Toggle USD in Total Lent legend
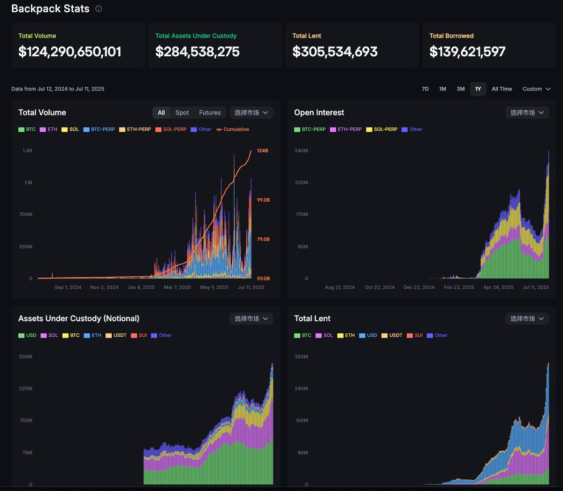563x491 pixels. [368, 335]
